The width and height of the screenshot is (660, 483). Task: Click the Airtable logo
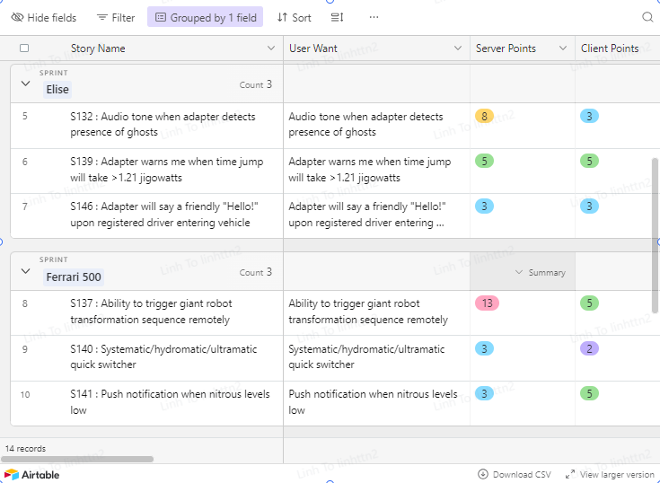tap(32, 474)
